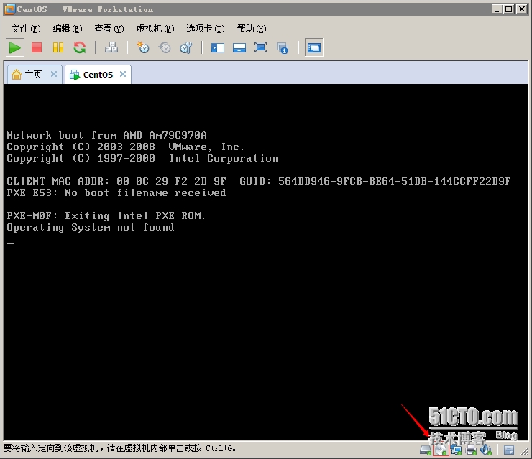Image resolution: width=532 pixels, height=459 pixels.
Task: Click the window resize grip corner
Action: point(525,451)
